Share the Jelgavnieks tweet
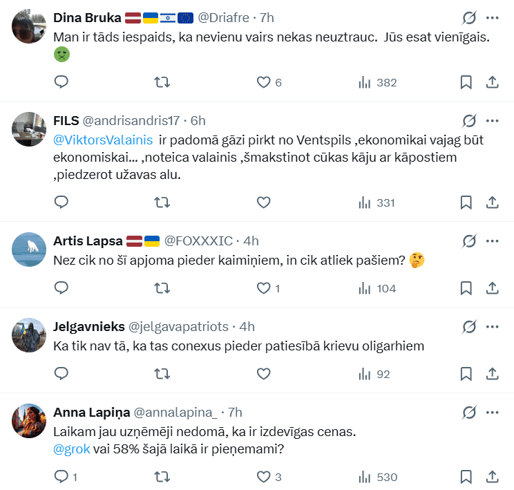The width and height of the screenshot is (514, 490). pos(493,374)
